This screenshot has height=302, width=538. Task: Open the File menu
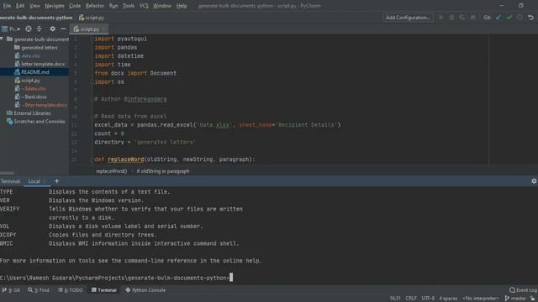click(7, 6)
